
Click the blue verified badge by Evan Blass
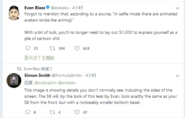[x=48, y=7]
